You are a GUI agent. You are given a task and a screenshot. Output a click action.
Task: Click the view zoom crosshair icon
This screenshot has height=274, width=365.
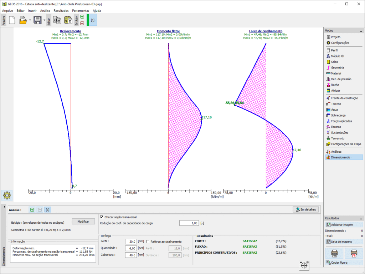[x=304, y=265]
